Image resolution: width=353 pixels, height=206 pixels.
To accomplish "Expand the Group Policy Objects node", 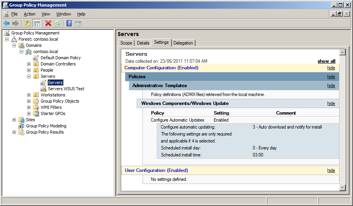I will (29, 101).
